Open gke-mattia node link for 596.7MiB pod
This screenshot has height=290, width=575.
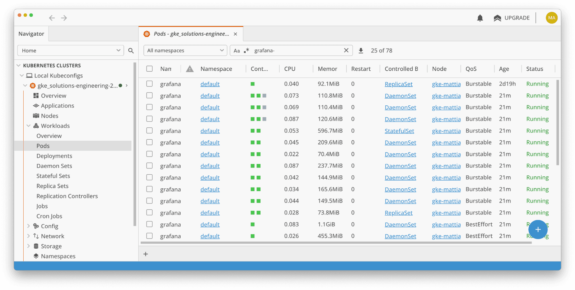coord(446,131)
